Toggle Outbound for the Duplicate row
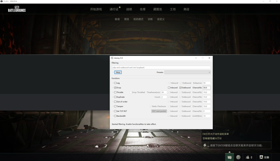 click(180, 97)
